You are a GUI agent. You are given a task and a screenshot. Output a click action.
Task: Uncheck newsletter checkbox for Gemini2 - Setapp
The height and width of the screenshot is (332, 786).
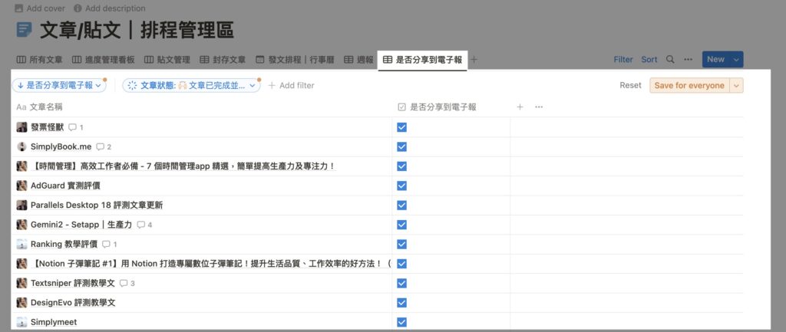pos(401,225)
